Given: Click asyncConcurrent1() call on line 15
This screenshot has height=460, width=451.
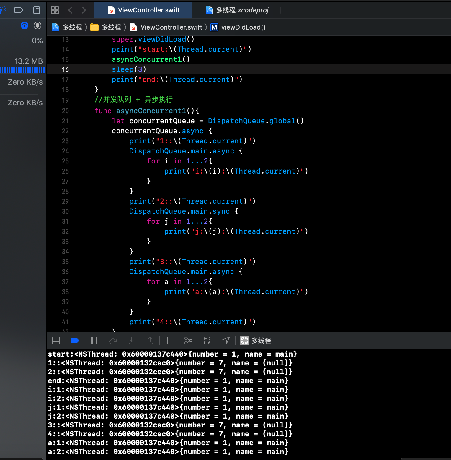Looking at the screenshot, I should [x=151, y=59].
